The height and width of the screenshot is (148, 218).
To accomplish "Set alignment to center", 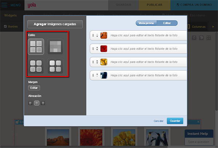I will coord(37,103).
